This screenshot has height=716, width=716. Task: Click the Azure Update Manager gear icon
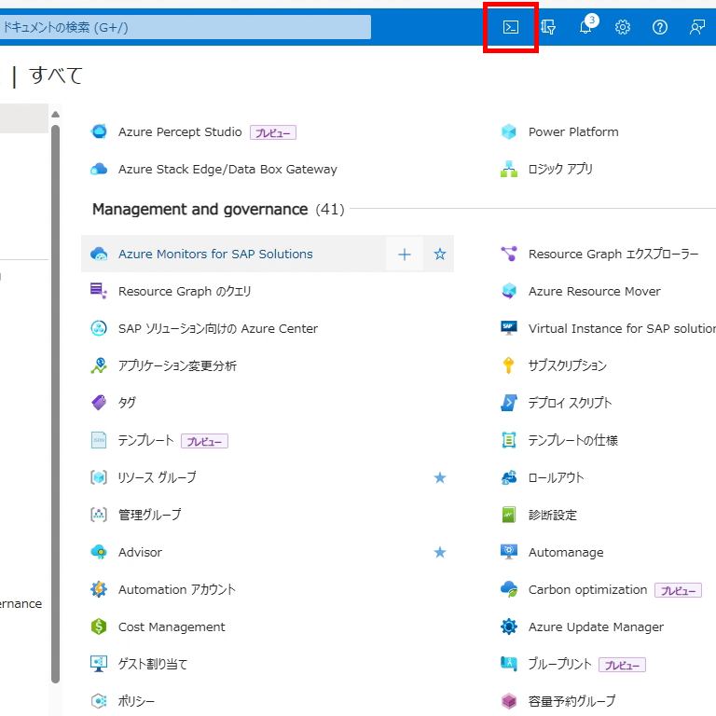(509, 626)
